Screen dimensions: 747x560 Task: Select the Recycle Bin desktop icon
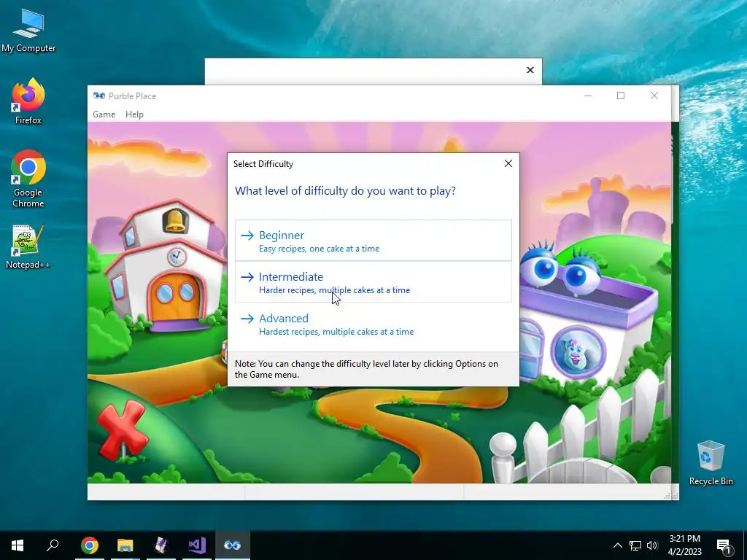click(711, 463)
